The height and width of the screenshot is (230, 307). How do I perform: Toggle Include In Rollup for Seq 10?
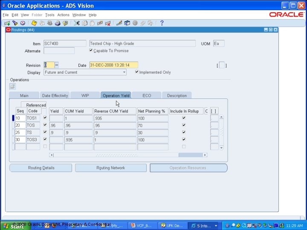coord(184,118)
